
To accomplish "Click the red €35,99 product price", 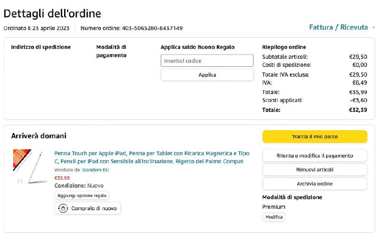I will pyautogui.click(x=62, y=178).
